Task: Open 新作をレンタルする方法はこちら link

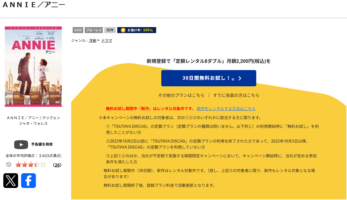Action: [x=226, y=109]
